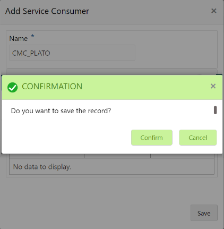Click the CONFIRMATION heading text
224x229 pixels.
(52, 87)
